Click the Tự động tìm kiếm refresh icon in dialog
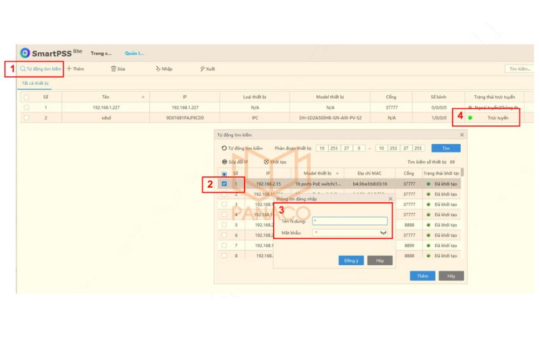 [224, 148]
